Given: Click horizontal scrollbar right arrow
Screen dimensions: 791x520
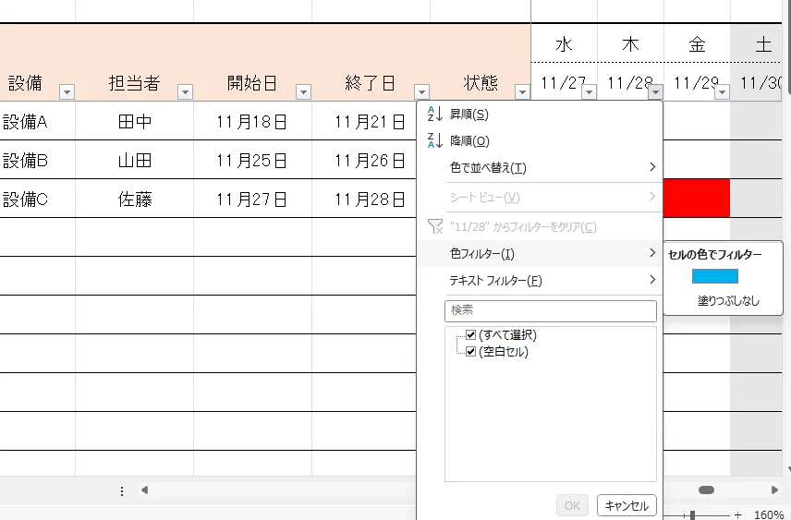Looking at the screenshot, I should pos(774,490).
